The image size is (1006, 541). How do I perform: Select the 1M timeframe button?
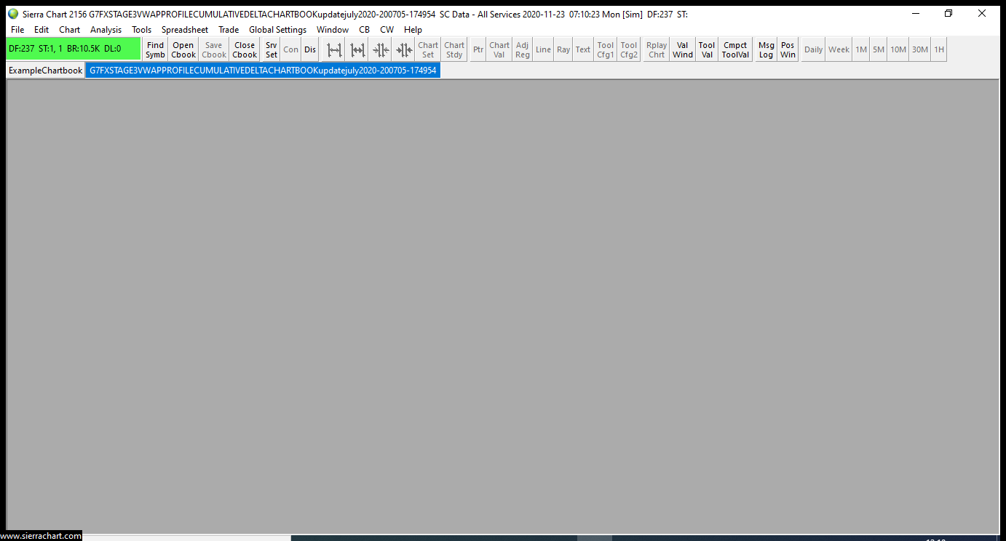pyautogui.click(x=861, y=49)
